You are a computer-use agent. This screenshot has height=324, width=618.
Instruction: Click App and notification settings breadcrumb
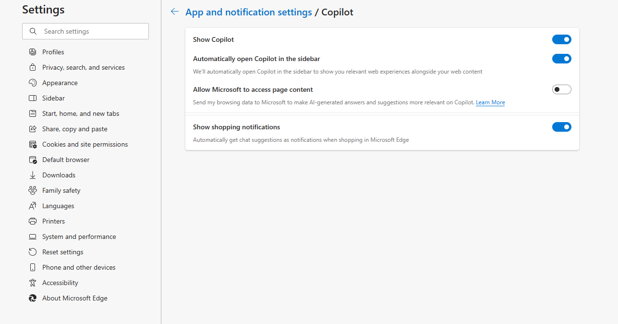(x=249, y=12)
